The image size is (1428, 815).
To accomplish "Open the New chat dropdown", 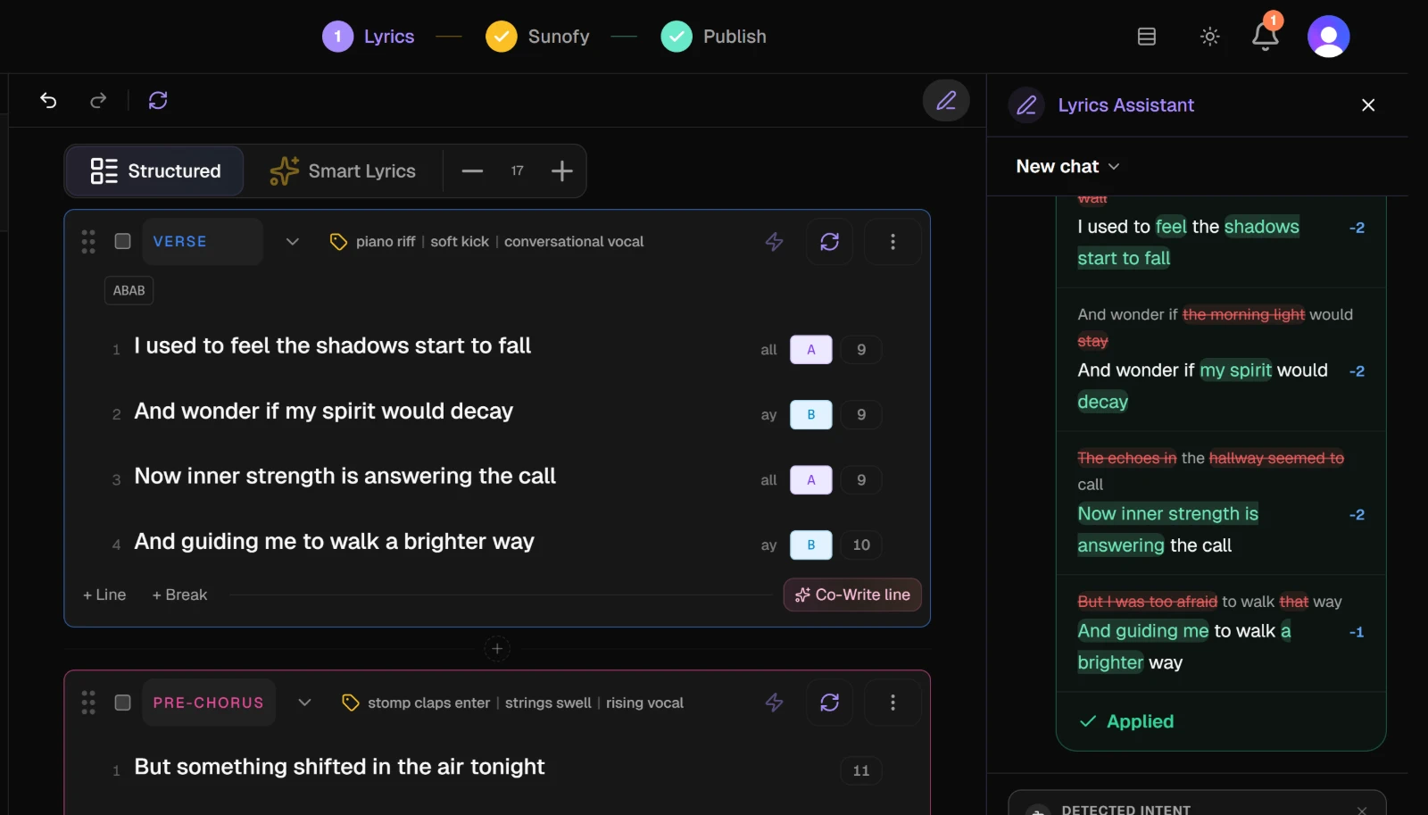I will click(1067, 167).
